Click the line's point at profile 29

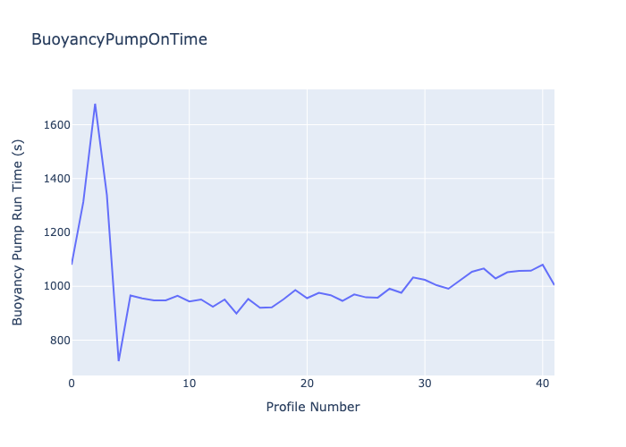pyautogui.click(x=413, y=277)
